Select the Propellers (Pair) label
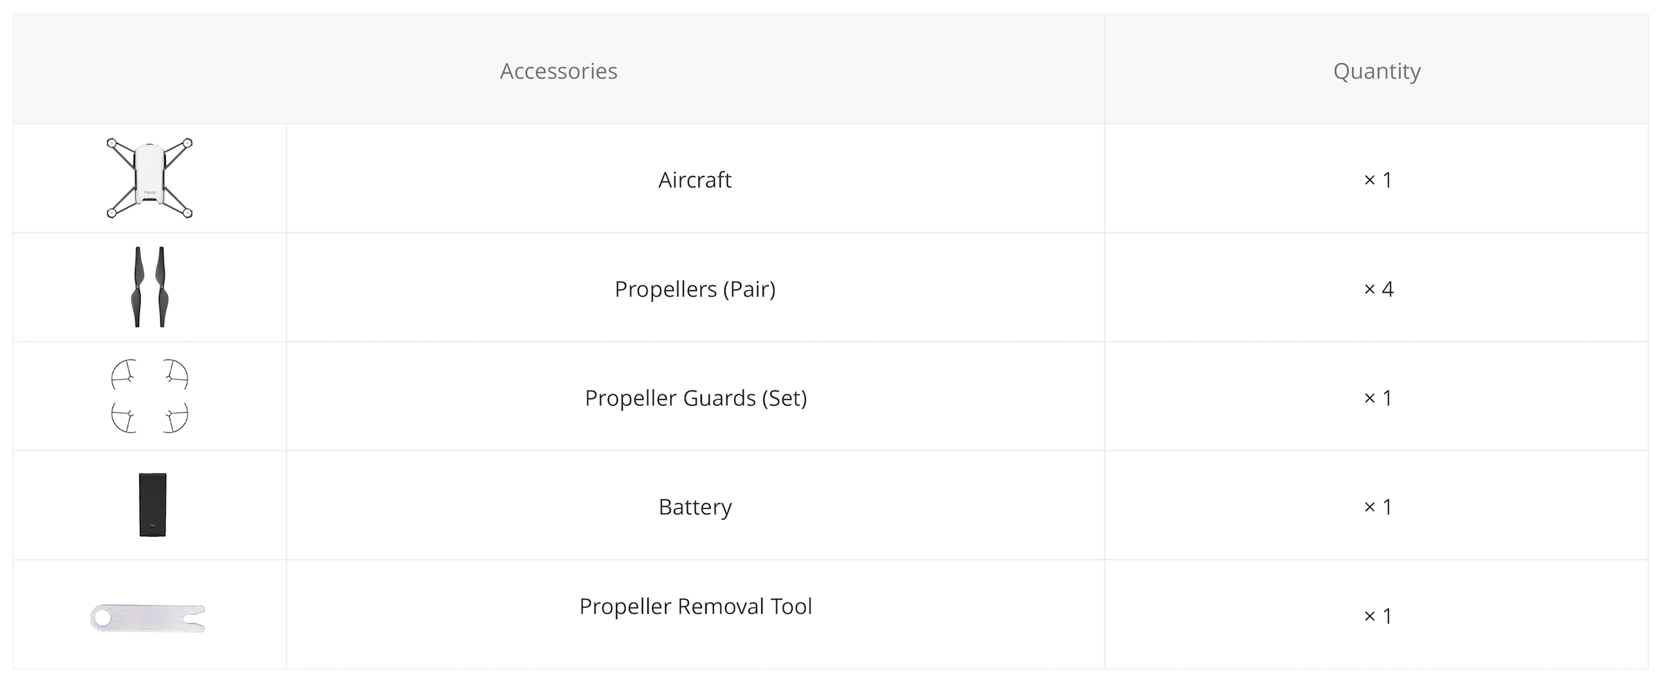 click(694, 289)
